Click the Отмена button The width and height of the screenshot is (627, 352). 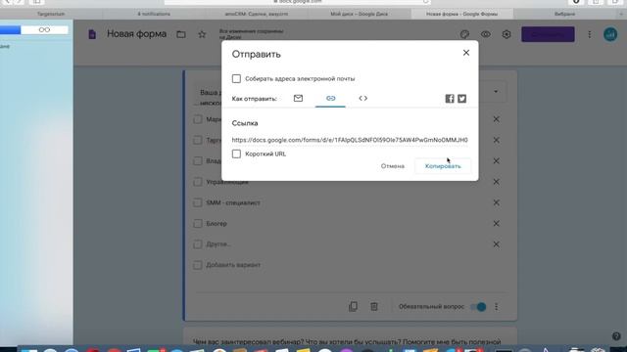coord(392,166)
